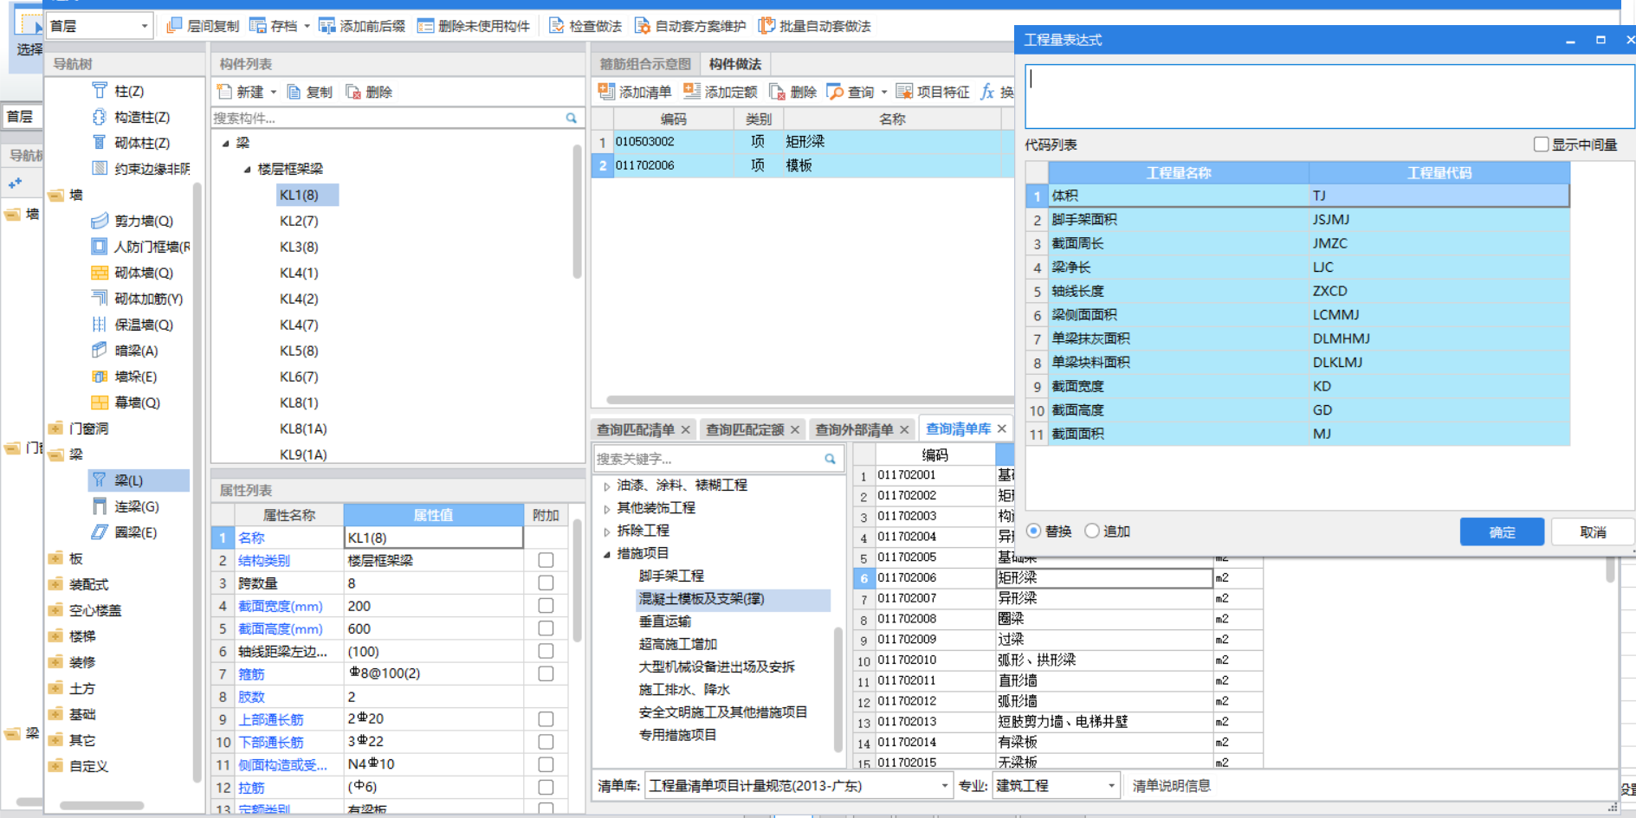Click 构件做法 horizontal scrollbar
The width and height of the screenshot is (1636, 818).
tap(810, 400)
